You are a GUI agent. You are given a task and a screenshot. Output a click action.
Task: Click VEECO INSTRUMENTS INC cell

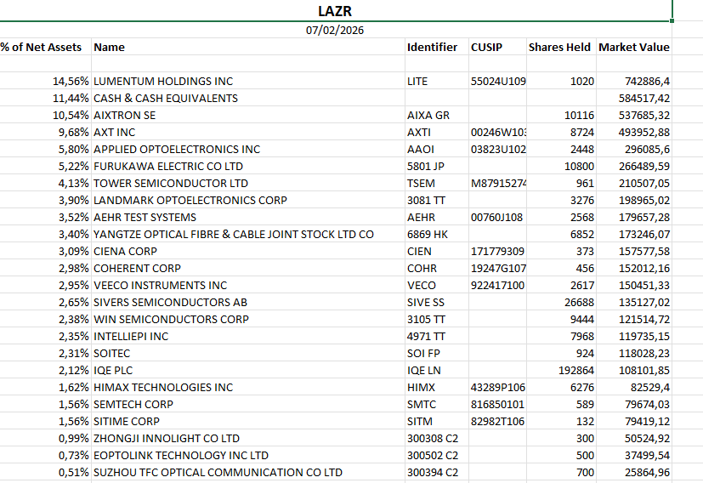click(248, 286)
